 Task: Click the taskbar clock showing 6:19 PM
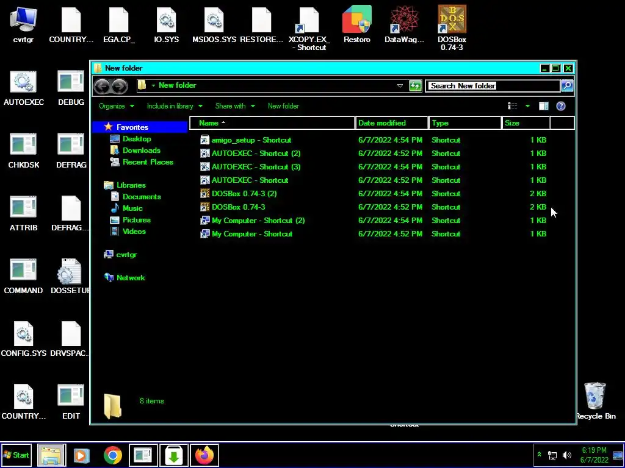tap(594, 455)
